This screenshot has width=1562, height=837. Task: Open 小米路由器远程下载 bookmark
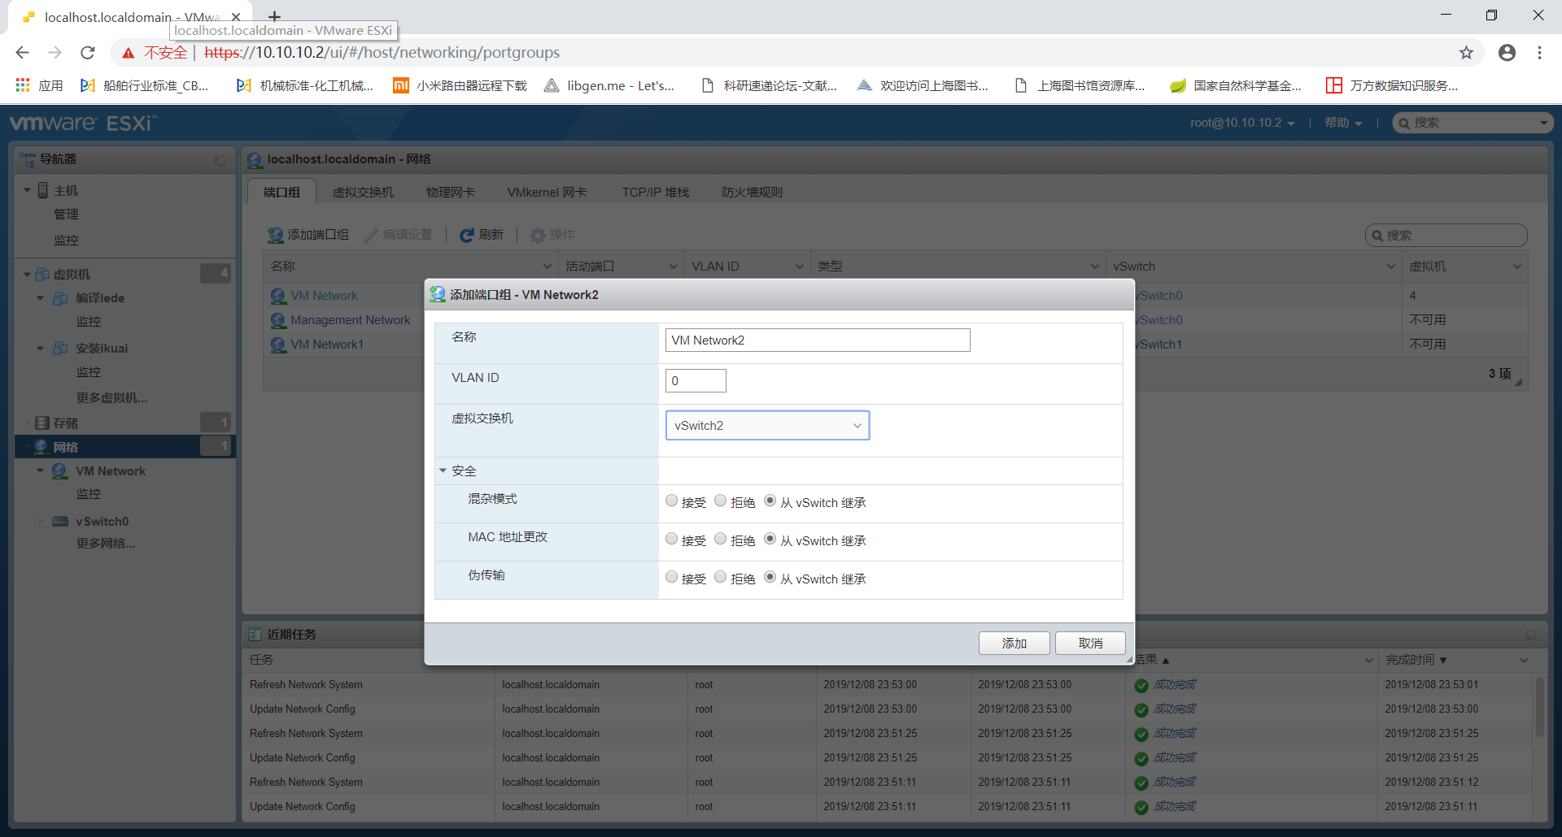tap(460, 85)
